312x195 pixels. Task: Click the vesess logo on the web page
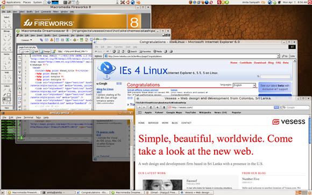[x=289, y=121]
